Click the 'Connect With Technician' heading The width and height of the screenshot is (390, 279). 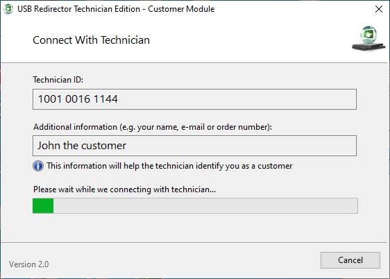pyautogui.click(x=92, y=40)
